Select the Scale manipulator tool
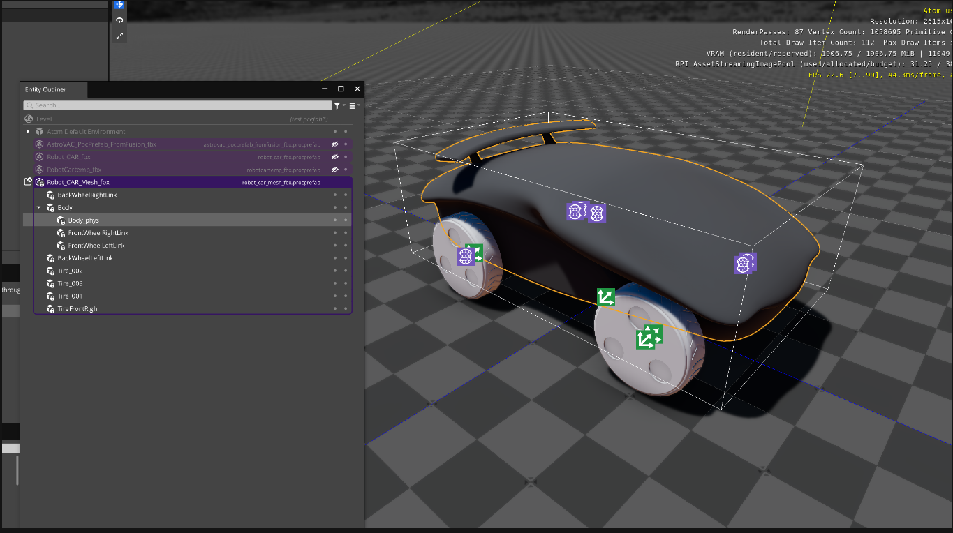The image size is (953, 533). click(119, 36)
